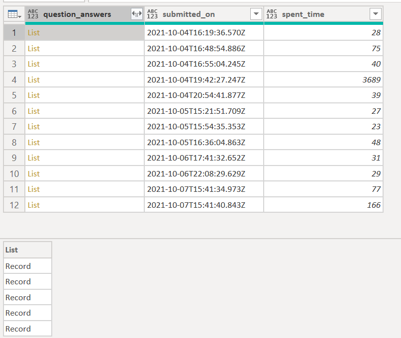Open the submitted_on column filter dropdown

[x=256, y=14]
